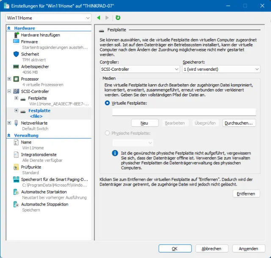Collapse the Hardware section header
This screenshot has height=258, width=271.
pos(9,28)
